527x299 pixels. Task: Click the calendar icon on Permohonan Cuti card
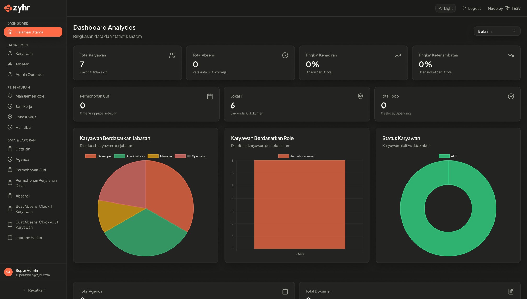pos(210,96)
